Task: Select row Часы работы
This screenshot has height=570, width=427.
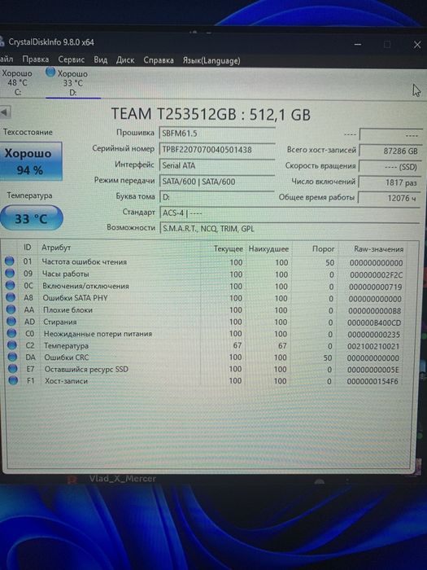Action: [x=204, y=274]
